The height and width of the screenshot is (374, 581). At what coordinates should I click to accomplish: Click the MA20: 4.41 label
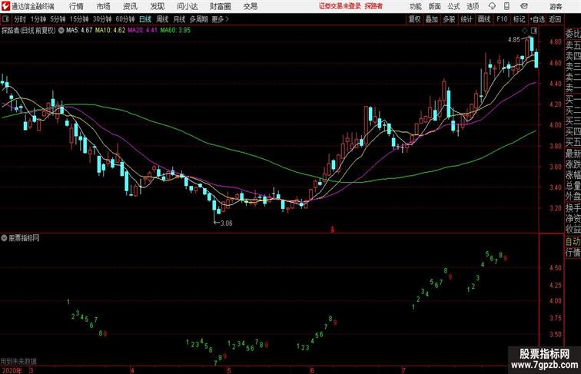pyautogui.click(x=143, y=31)
